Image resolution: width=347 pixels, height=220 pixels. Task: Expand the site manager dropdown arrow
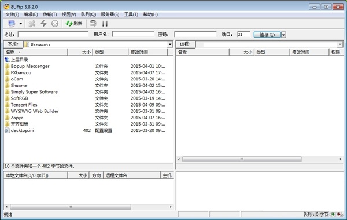click(x=21, y=23)
